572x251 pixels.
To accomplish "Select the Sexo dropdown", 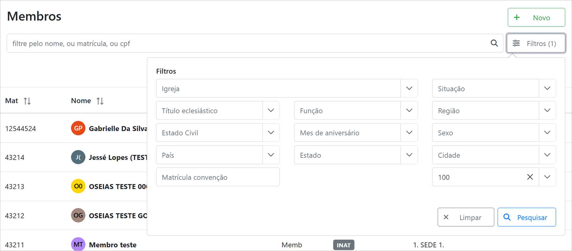I will coord(547,133).
